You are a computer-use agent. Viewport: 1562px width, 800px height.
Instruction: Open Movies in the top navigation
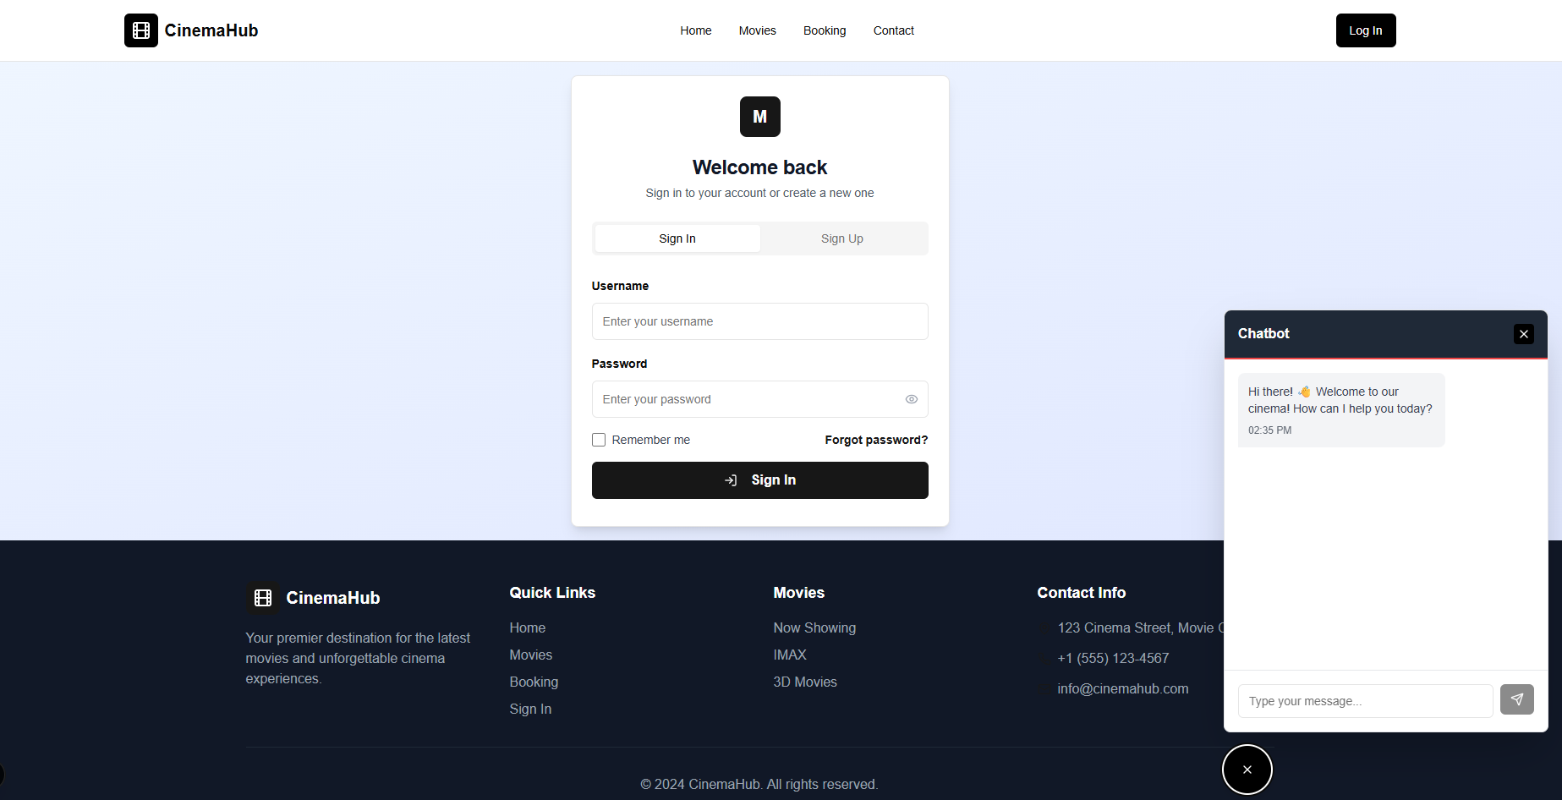click(x=757, y=30)
